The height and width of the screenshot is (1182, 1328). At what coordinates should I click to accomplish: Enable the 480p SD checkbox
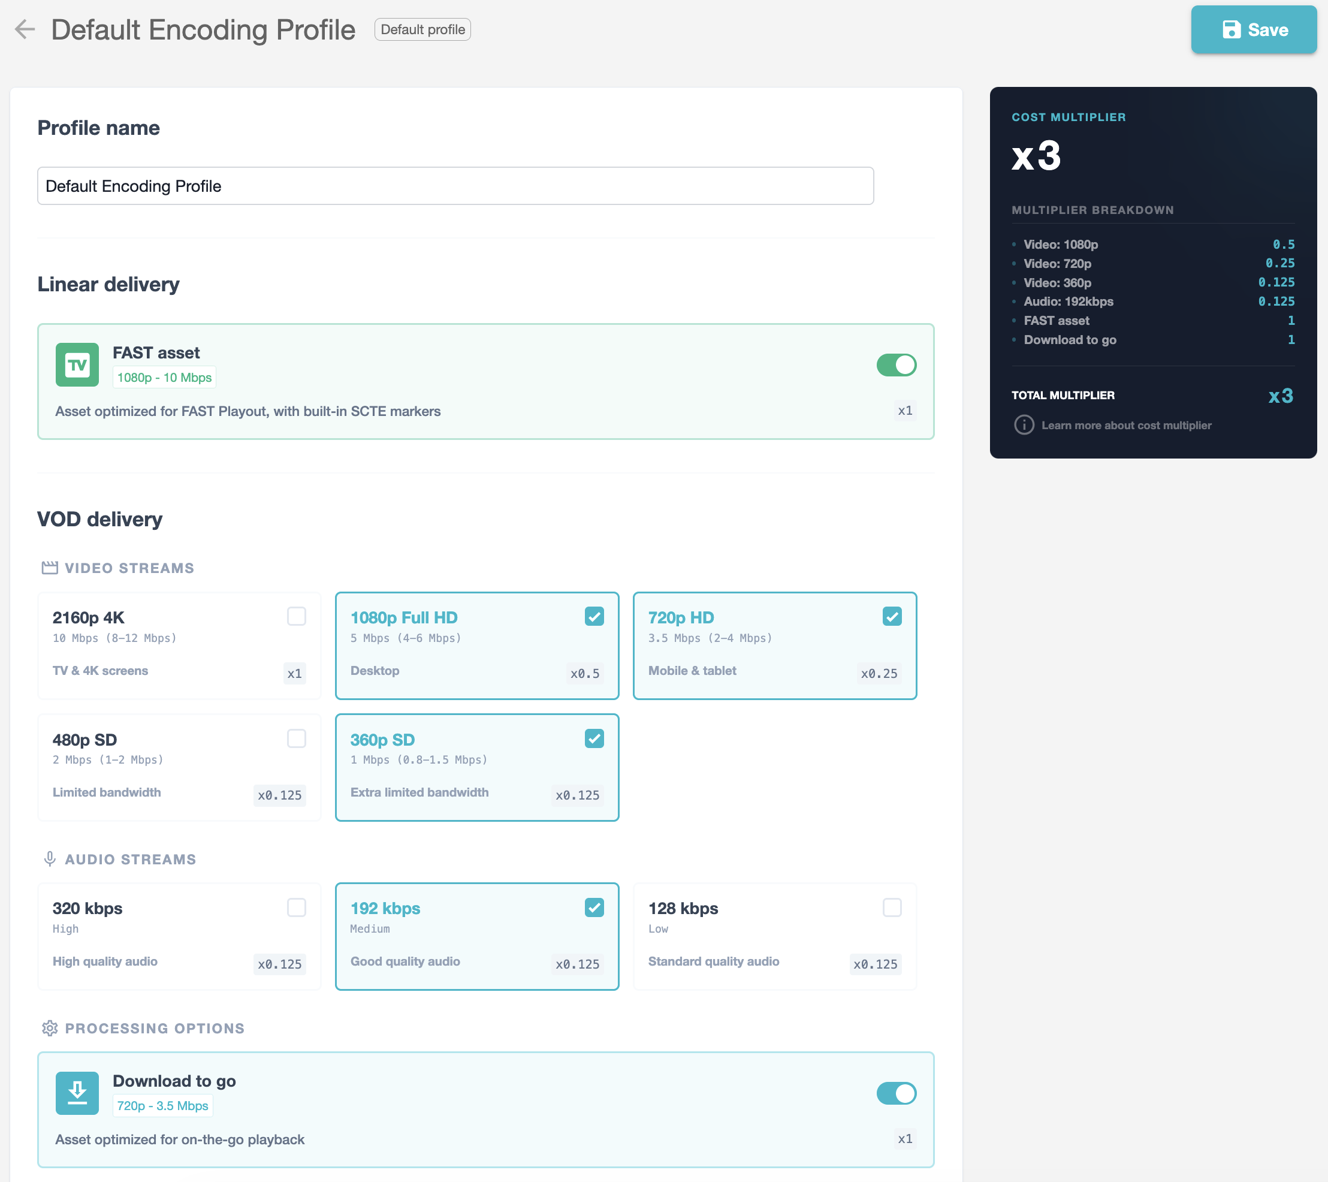tap(296, 738)
